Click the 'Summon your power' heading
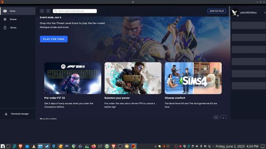266x149 pixels. pos(117,98)
